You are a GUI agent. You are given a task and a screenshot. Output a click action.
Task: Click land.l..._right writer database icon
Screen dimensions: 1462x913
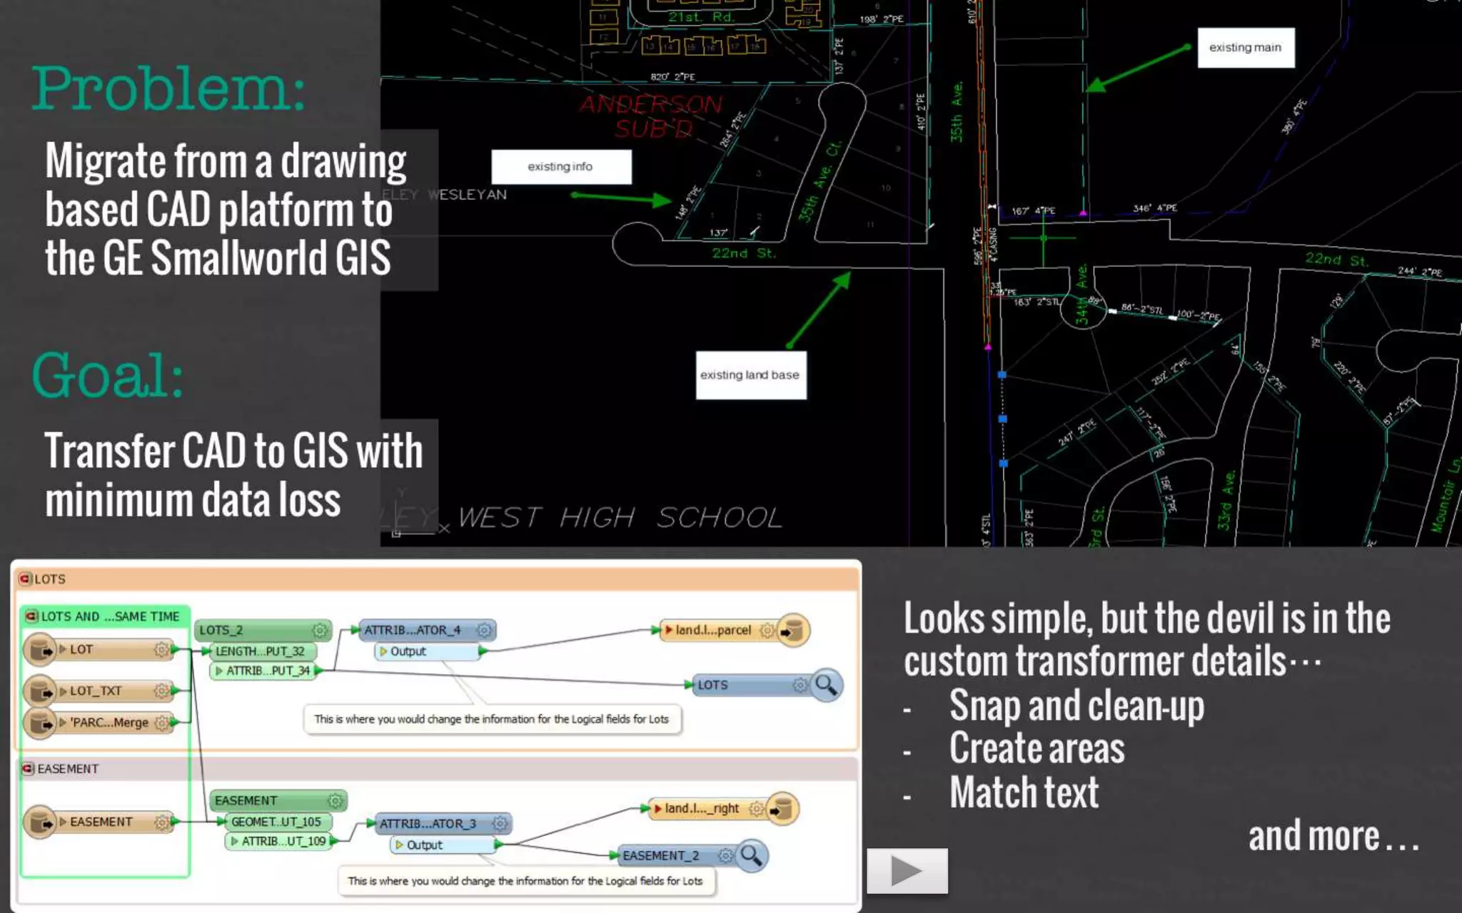point(782,808)
